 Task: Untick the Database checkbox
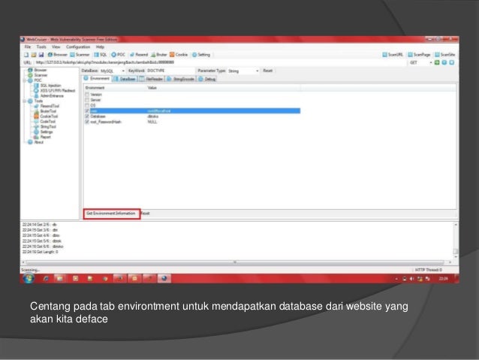click(x=87, y=116)
